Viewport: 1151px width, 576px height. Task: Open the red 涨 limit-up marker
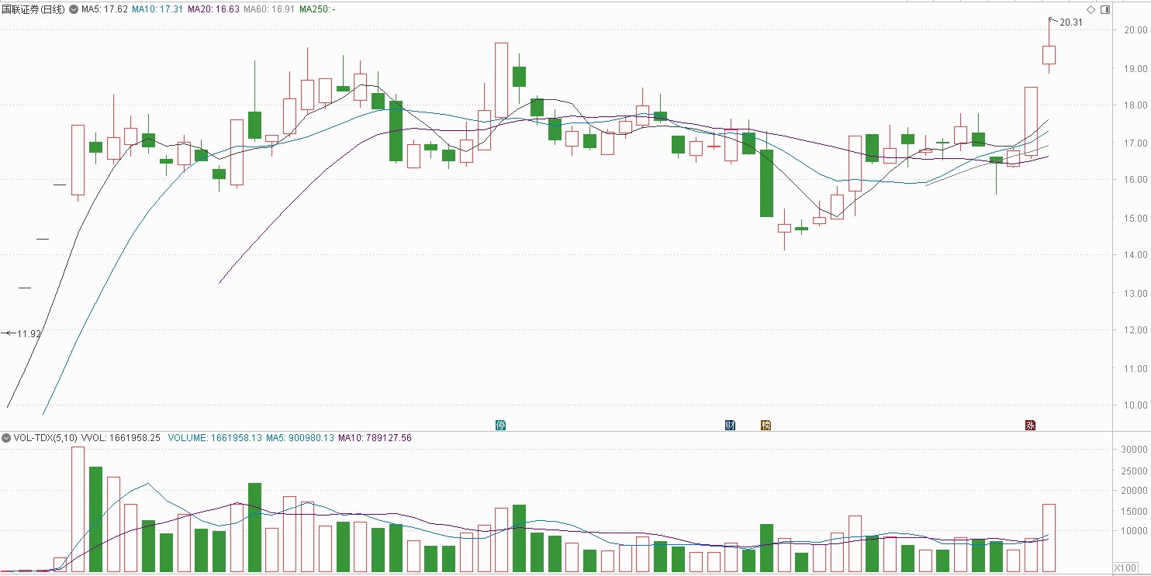tap(1031, 425)
